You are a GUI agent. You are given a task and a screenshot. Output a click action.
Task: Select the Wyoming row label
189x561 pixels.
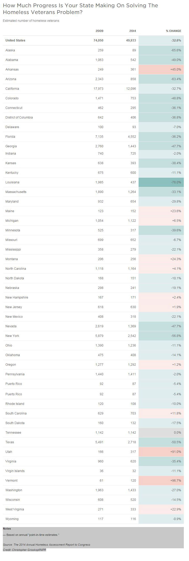pos(12,519)
